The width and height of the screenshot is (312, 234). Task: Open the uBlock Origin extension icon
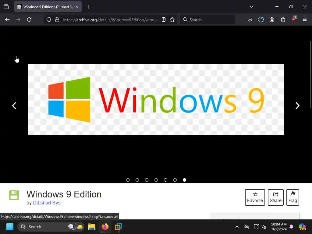294,19
